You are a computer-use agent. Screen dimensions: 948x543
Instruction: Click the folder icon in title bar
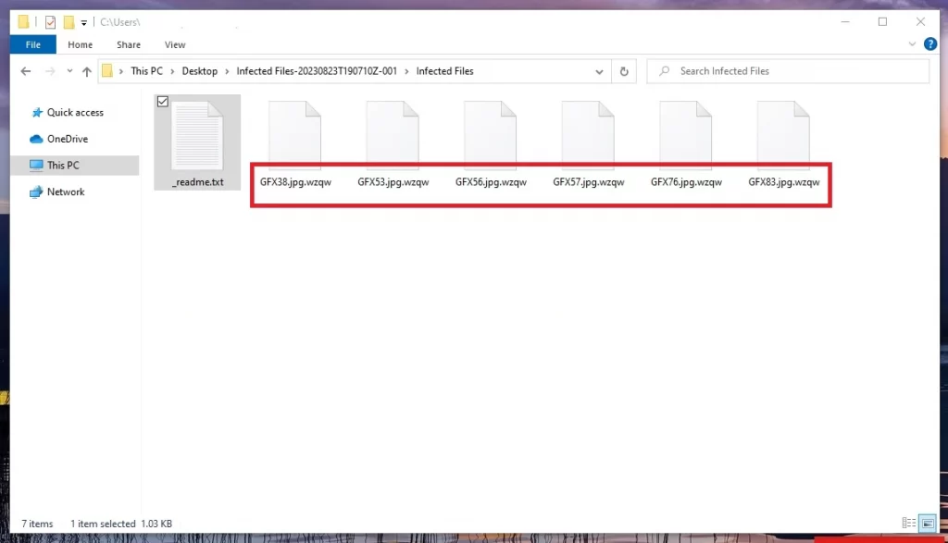[x=23, y=22]
